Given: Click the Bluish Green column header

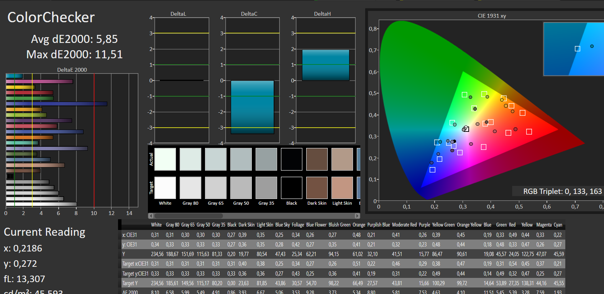Looking at the screenshot, I should pyautogui.click(x=339, y=225).
